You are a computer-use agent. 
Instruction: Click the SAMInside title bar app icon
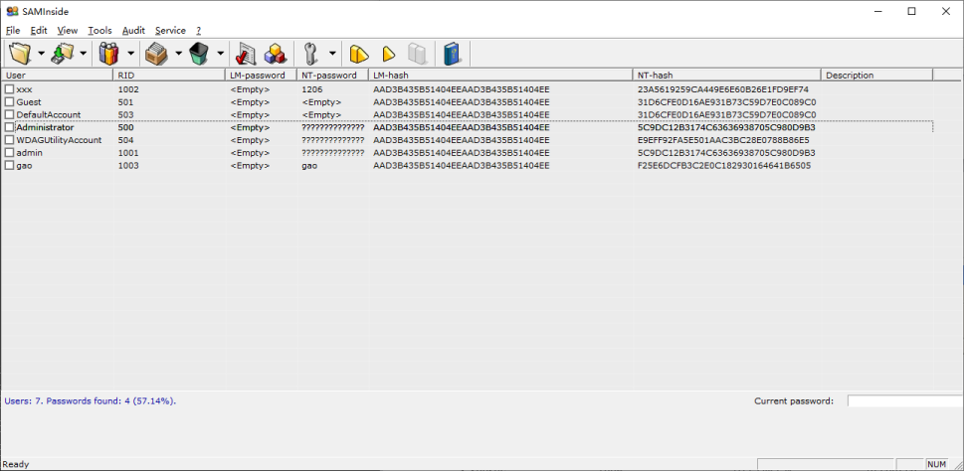coord(12,11)
